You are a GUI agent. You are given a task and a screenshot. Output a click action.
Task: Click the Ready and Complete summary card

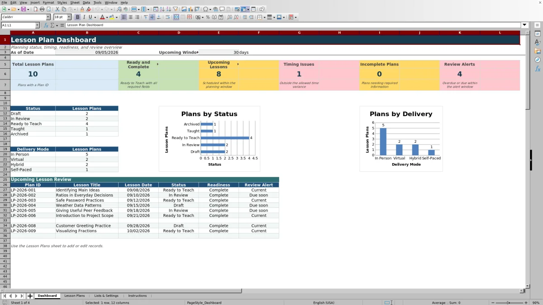158,75
